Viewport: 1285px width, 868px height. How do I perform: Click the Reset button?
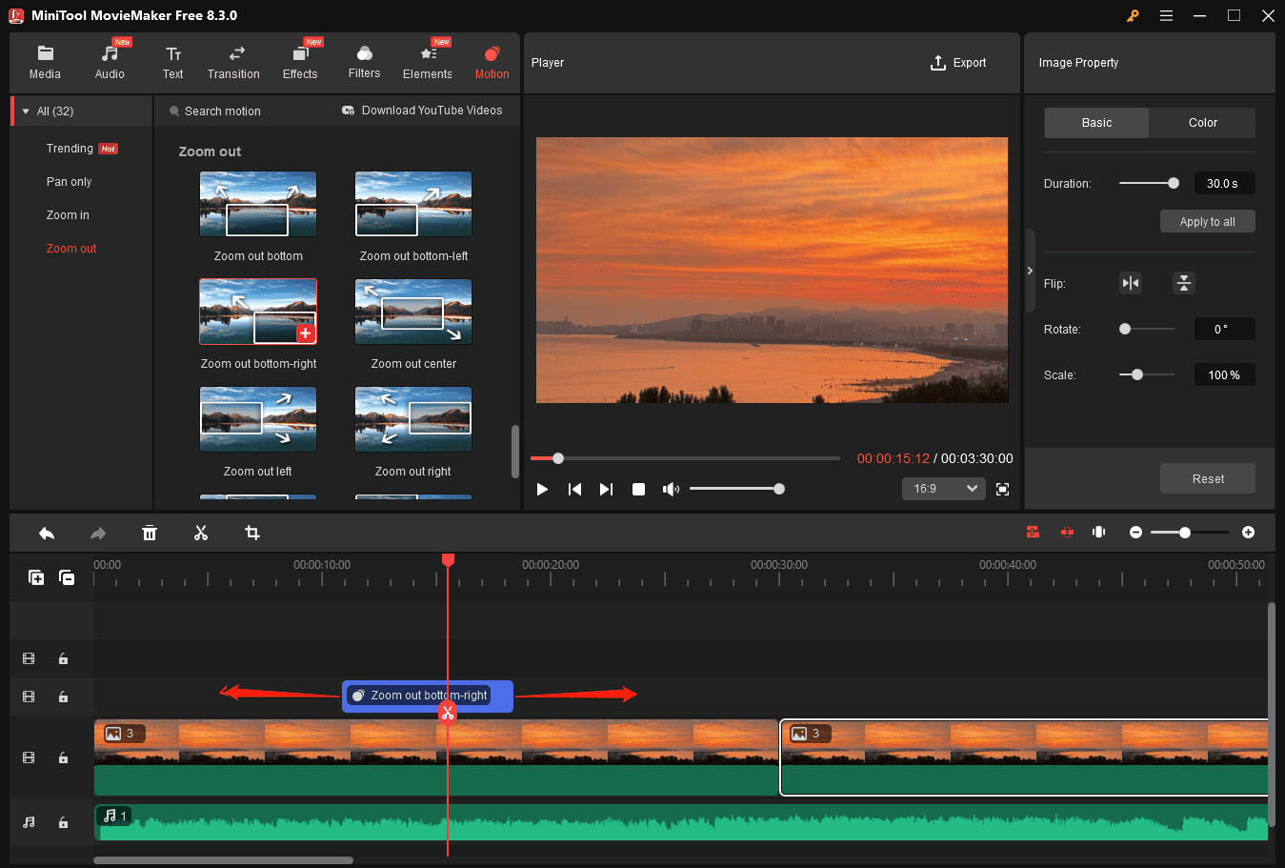[x=1207, y=478]
